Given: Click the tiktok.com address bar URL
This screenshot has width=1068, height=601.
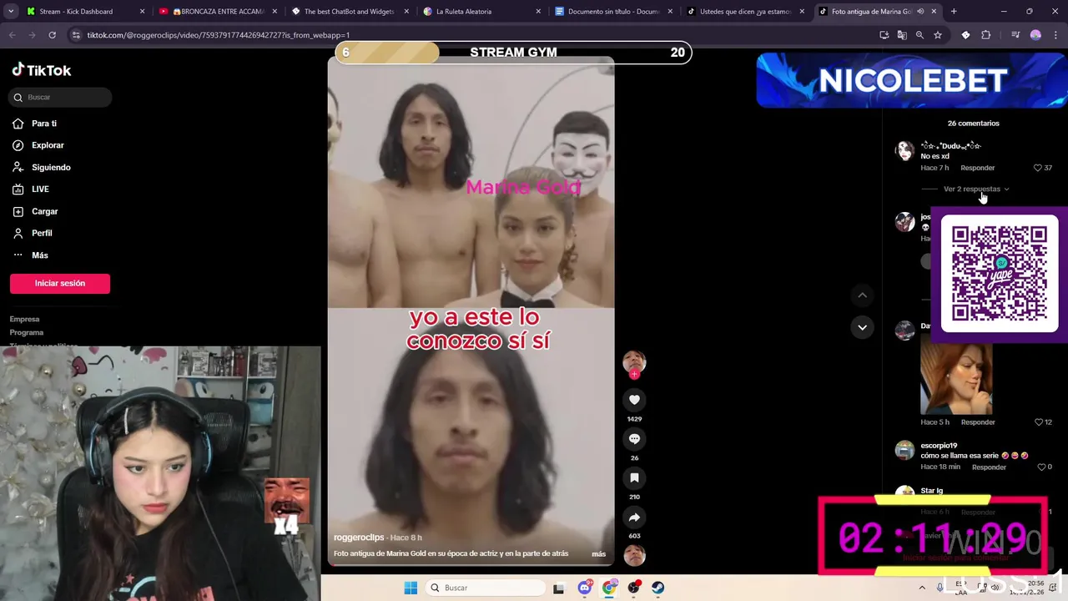Looking at the screenshot, I should coord(219,35).
